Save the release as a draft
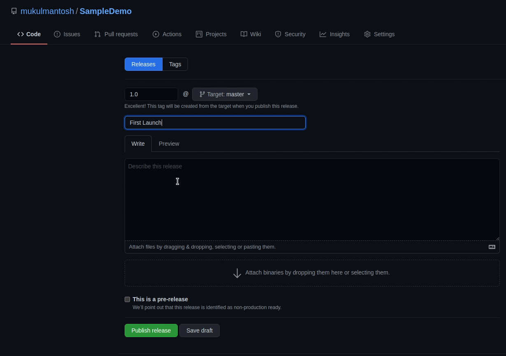This screenshot has width=506, height=356. tap(200, 330)
